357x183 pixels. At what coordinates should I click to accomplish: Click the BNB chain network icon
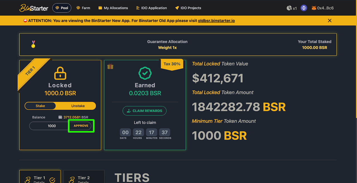(x=304, y=8)
